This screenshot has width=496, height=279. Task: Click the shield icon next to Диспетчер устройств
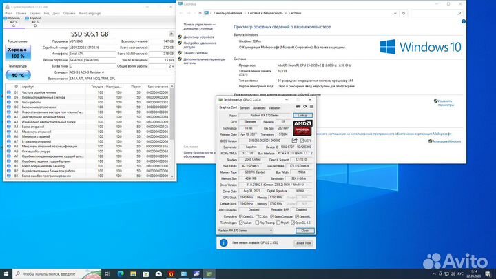(x=180, y=37)
